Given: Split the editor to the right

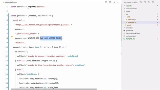Looking at the screenshot, I should tap(110, 2).
